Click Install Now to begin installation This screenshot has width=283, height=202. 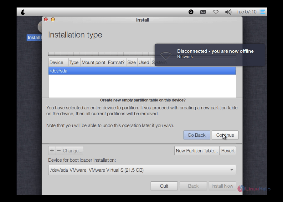coord(222,186)
